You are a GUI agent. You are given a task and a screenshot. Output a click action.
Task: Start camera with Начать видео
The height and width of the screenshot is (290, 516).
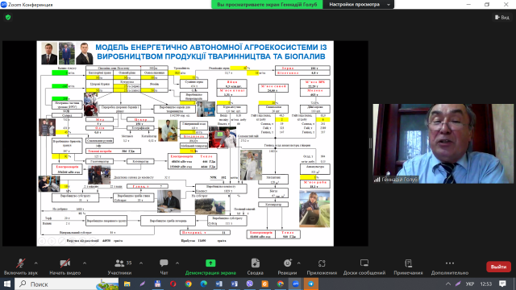point(64,267)
